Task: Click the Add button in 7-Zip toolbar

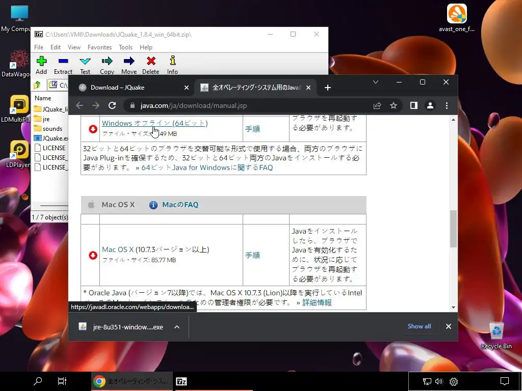Action: 41,65
